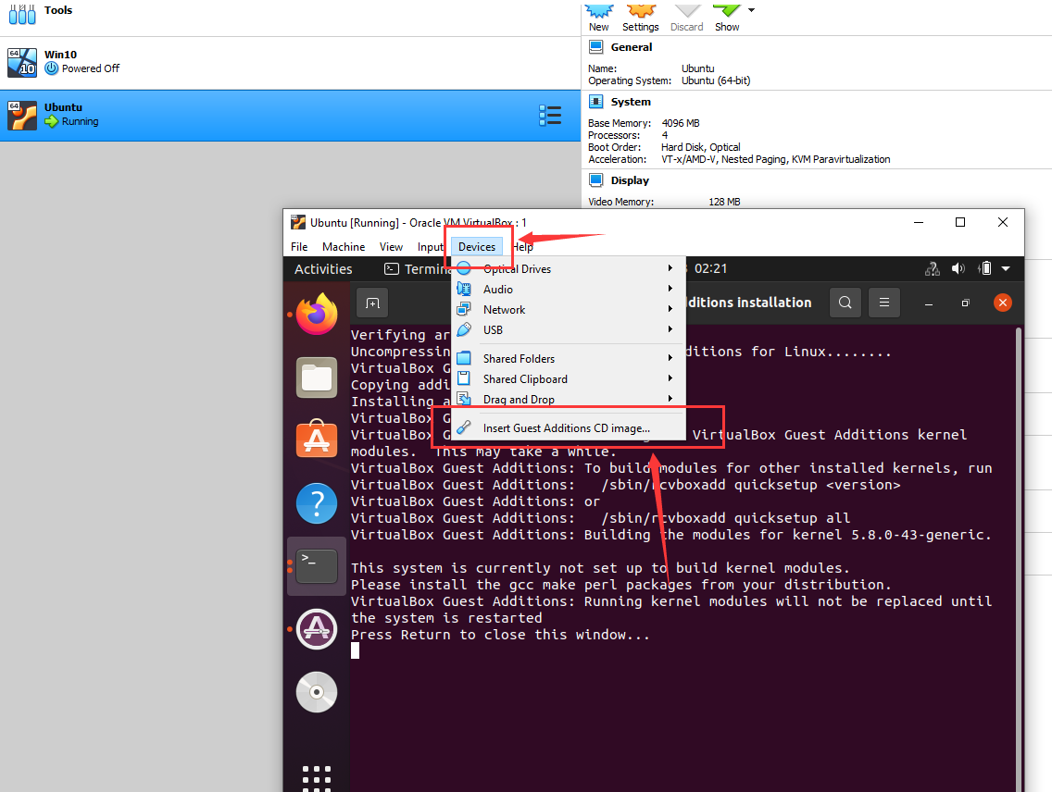The width and height of the screenshot is (1052, 792).
Task: Click the Ubuntu network status icon
Action: point(933,268)
